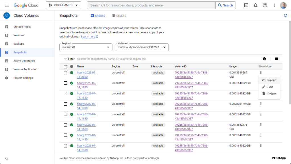The image size is (291, 164).
Task: Collapse the left navigation panel
Action: 7,159
